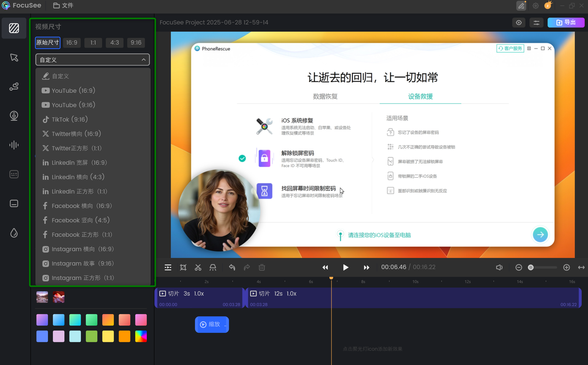The height and width of the screenshot is (365, 588).
Task: Click the timeline tracks layout icon
Action: pos(168,267)
